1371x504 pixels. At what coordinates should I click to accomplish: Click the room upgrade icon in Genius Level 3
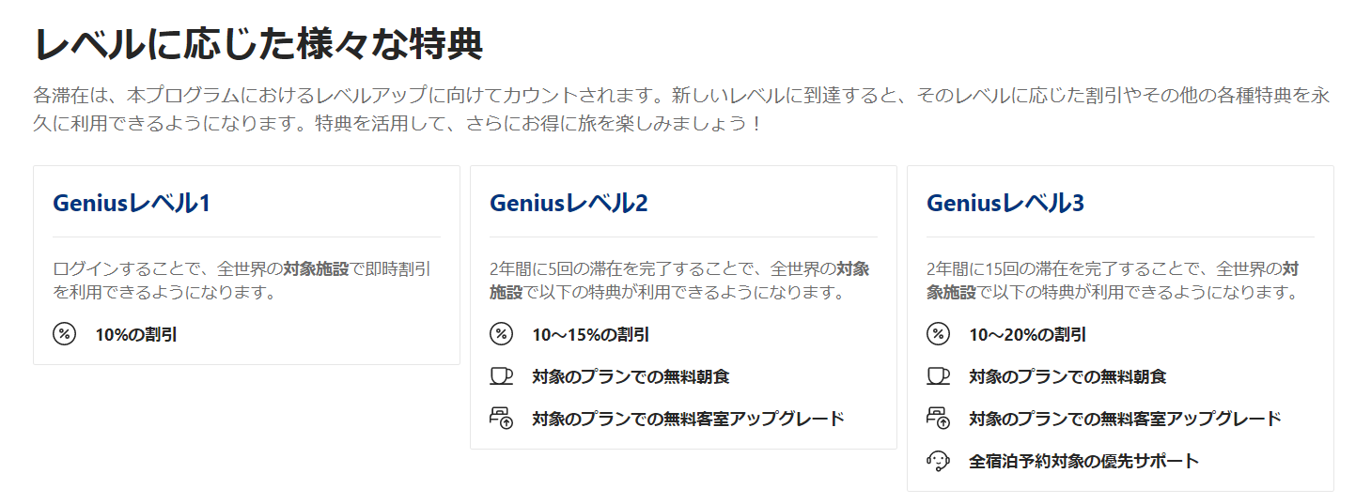(x=938, y=419)
